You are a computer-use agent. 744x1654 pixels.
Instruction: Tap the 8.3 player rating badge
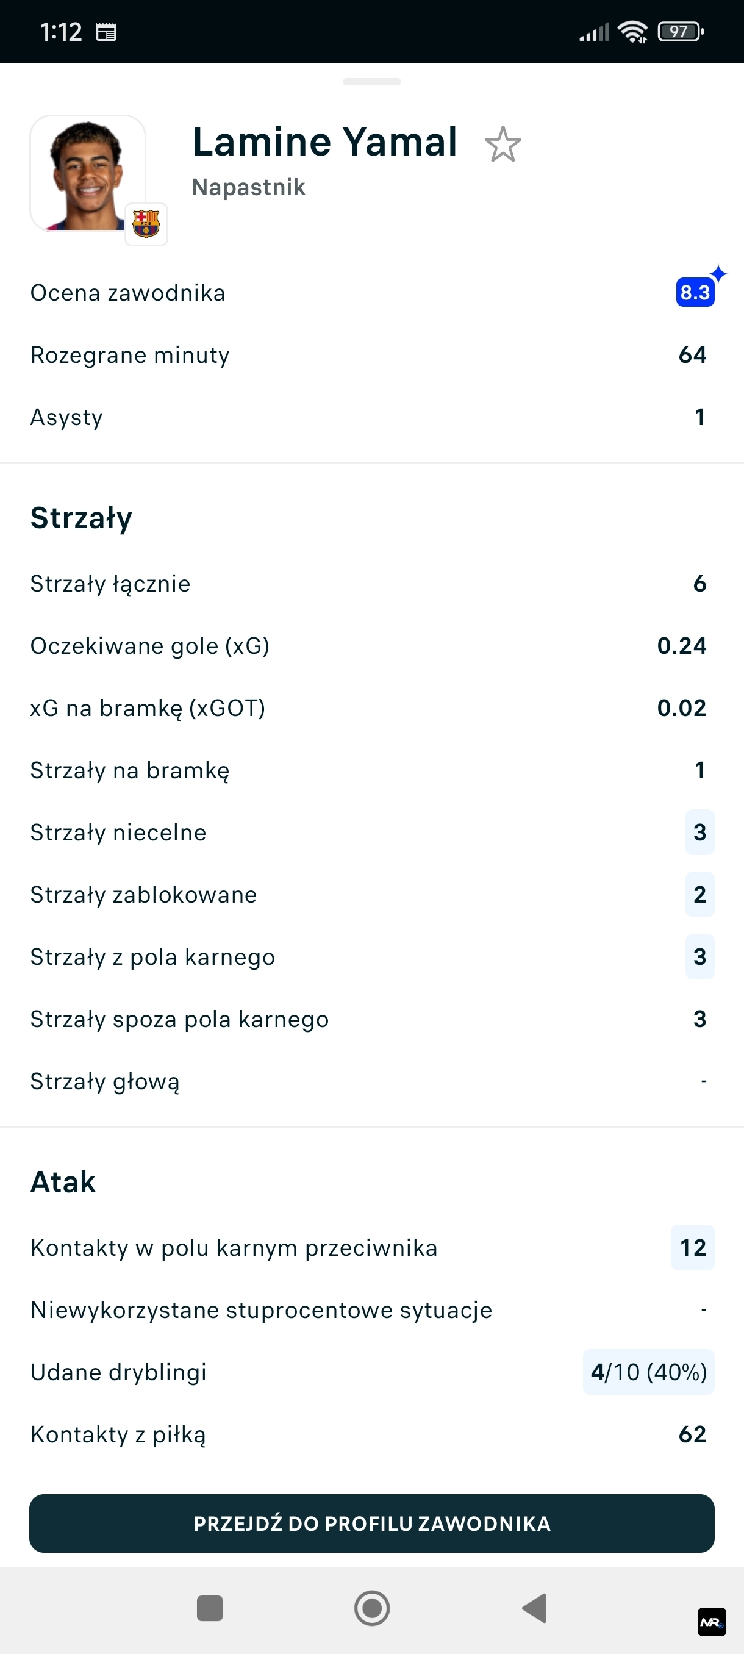pyautogui.click(x=695, y=292)
